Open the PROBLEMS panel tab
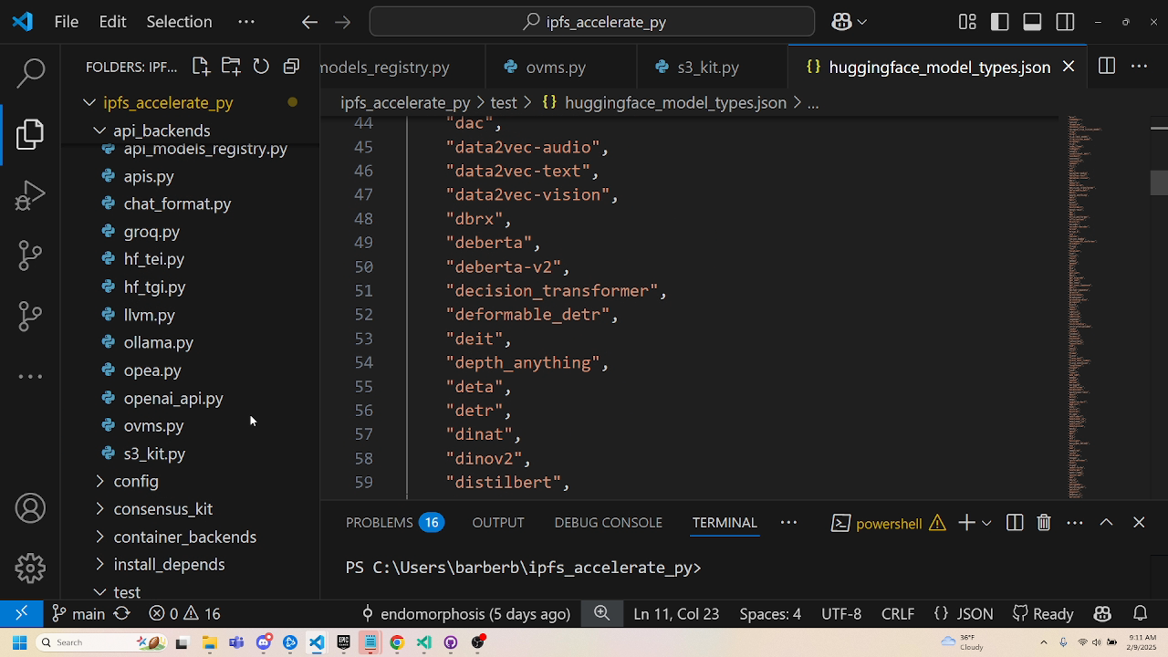1168x657 pixels. [393, 523]
